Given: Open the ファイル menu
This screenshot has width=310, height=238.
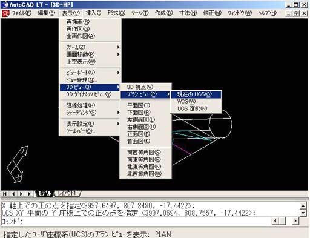Looking at the screenshot, I should 22,13.
